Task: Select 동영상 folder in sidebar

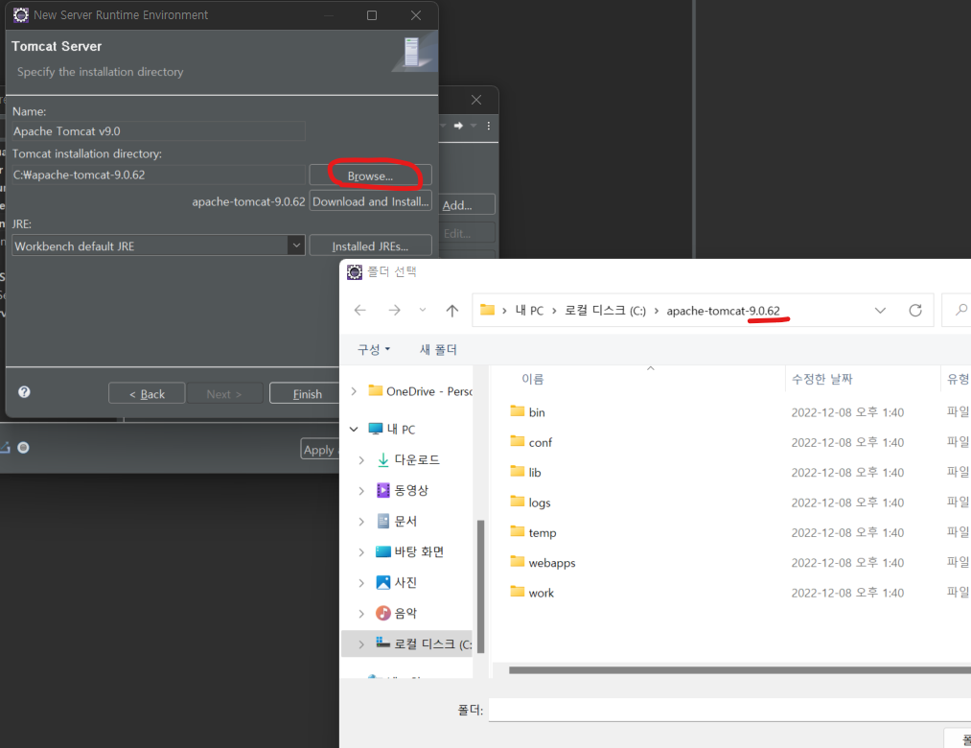Action: (403, 490)
